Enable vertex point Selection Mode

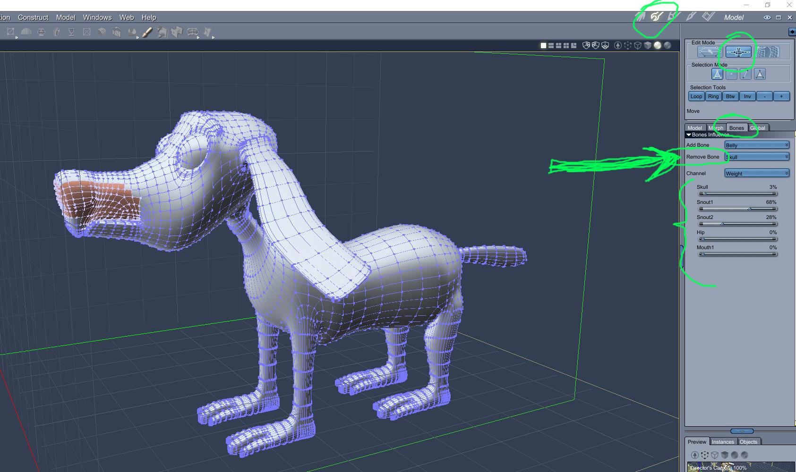pyautogui.click(x=731, y=74)
